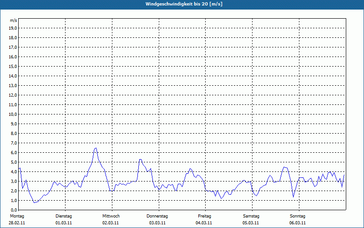The width and height of the screenshot is (364, 228).
Task: Select the 14,0 y-axis value
Action: click(13, 76)
